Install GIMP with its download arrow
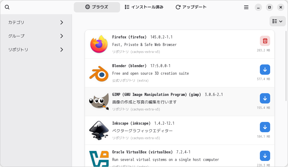Image resolution: width=288 pixels, height=167 pixels. point(265,98)
